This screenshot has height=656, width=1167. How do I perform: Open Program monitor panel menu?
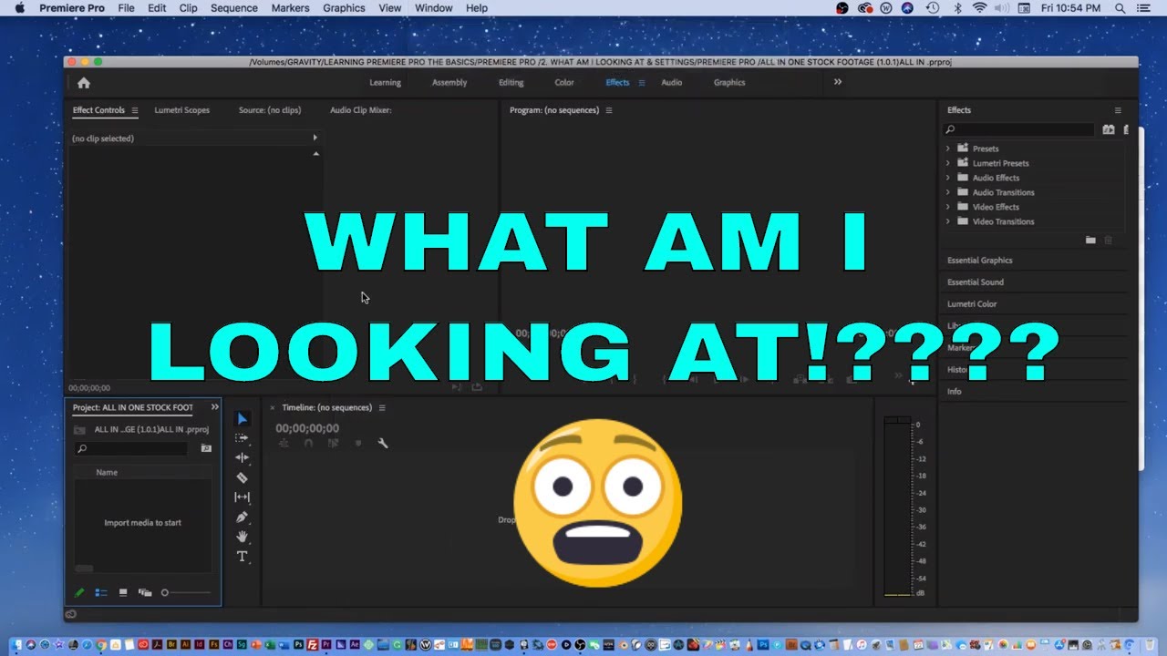click(x=609, y=110)
